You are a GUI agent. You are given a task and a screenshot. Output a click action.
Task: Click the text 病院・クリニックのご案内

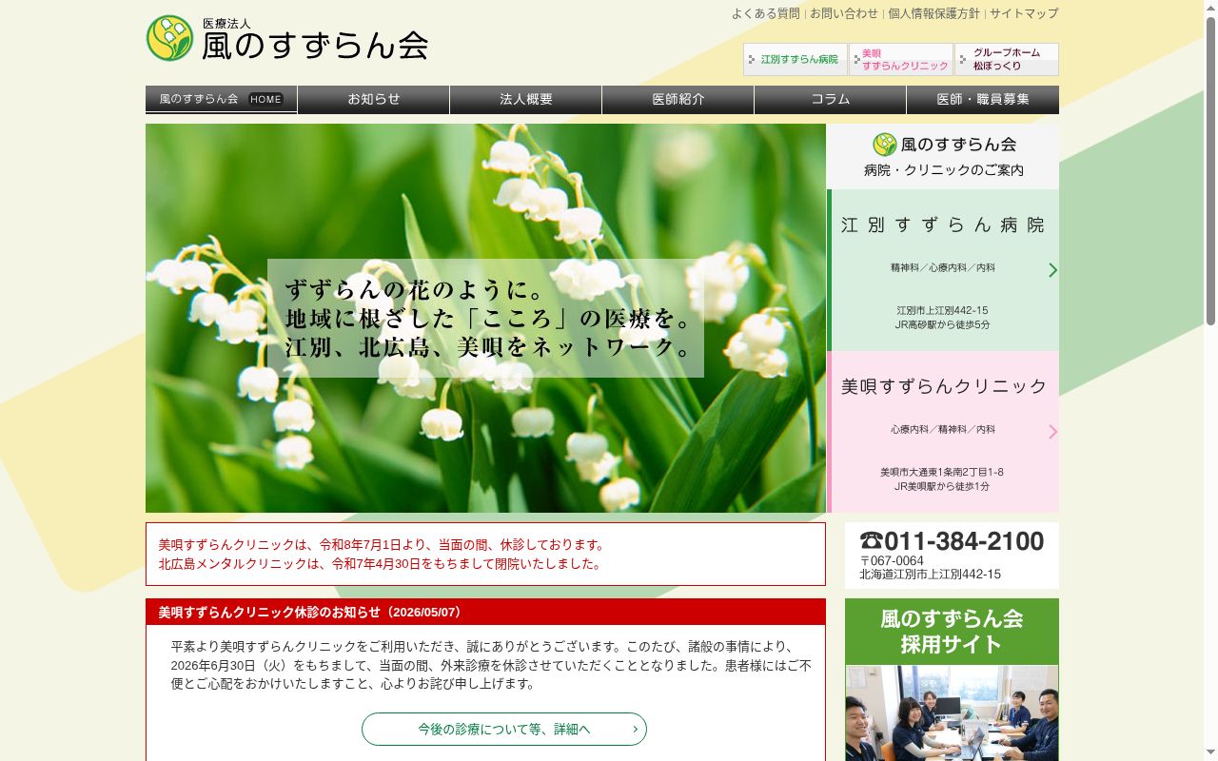point(944,170)
